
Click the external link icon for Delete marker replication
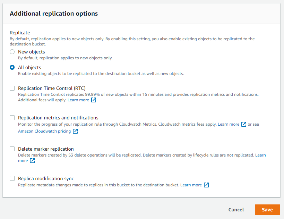32,161
